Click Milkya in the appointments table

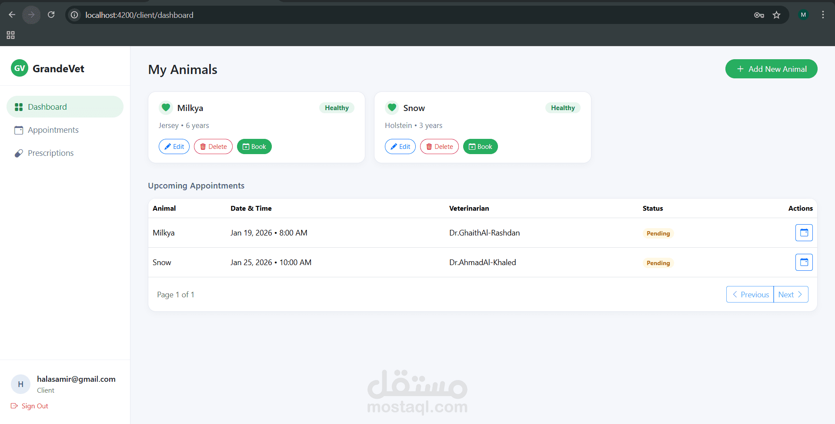tap(164, 233)
